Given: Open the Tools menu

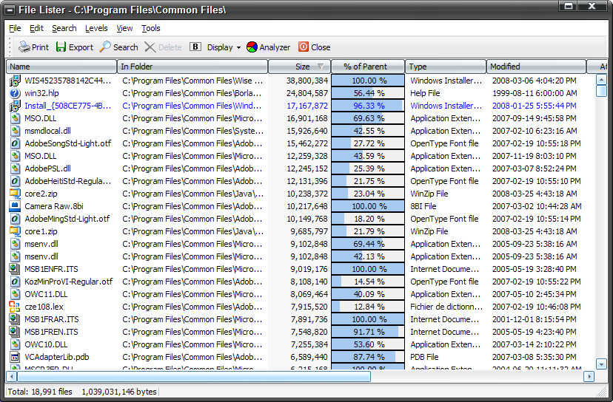Looking at the screenshot, I should click(151, 28).
